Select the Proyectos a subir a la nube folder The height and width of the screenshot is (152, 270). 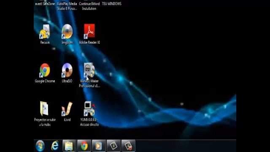[x=45, y=114]
